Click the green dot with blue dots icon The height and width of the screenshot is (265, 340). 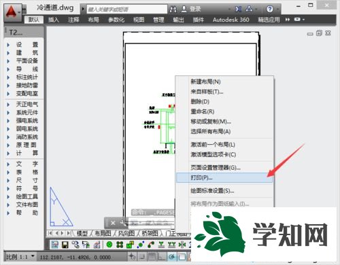[141, 245]
